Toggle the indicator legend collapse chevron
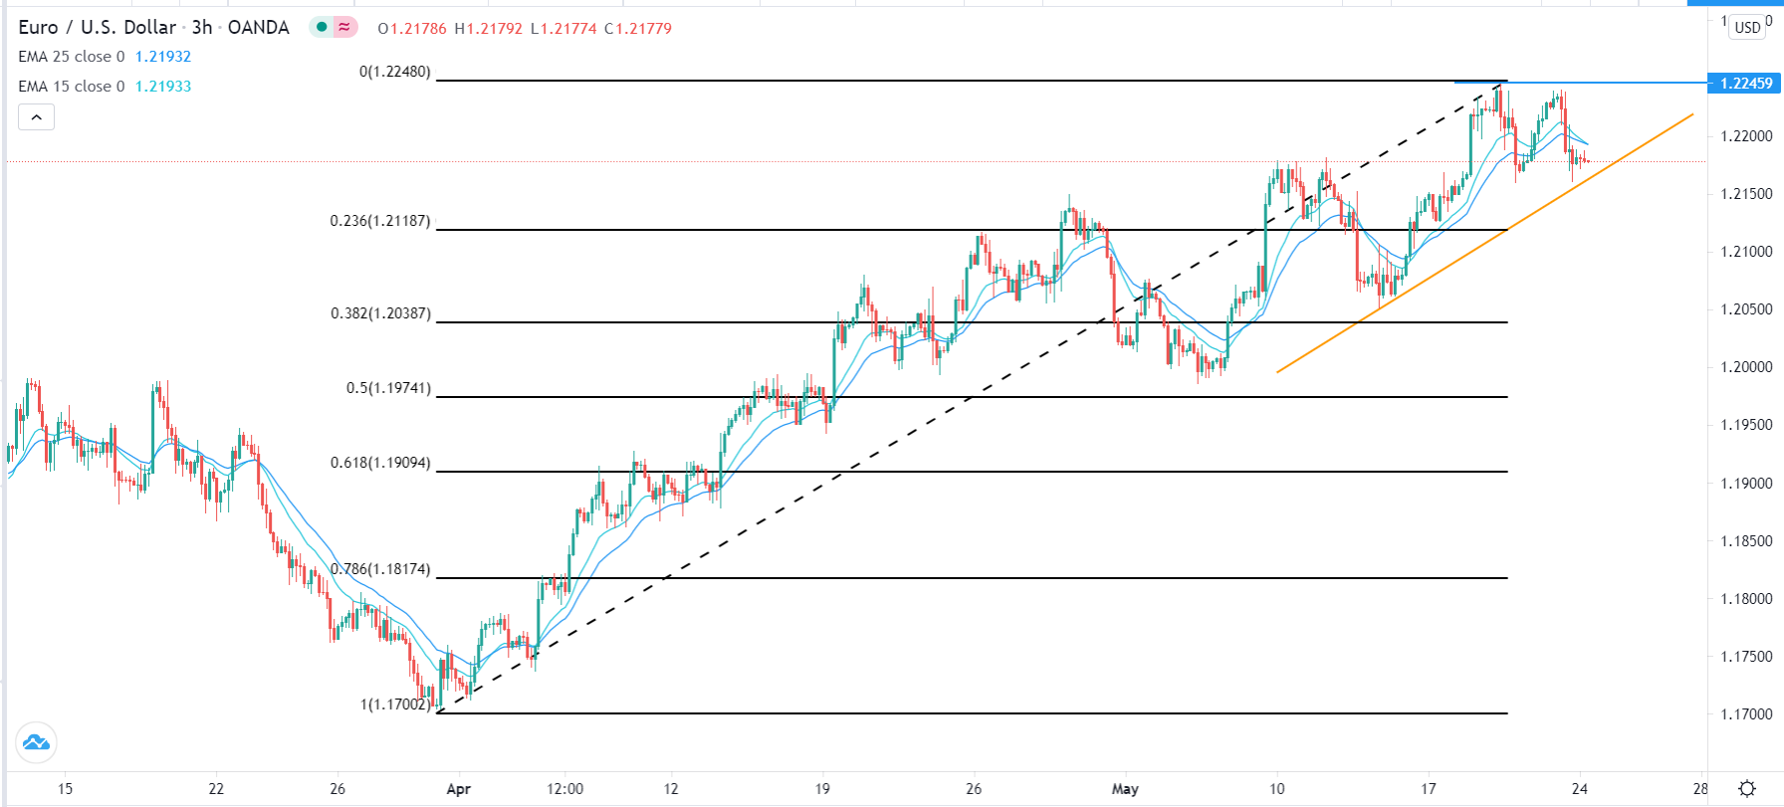Screen dimensions: 1784x807 pos(36,116)
